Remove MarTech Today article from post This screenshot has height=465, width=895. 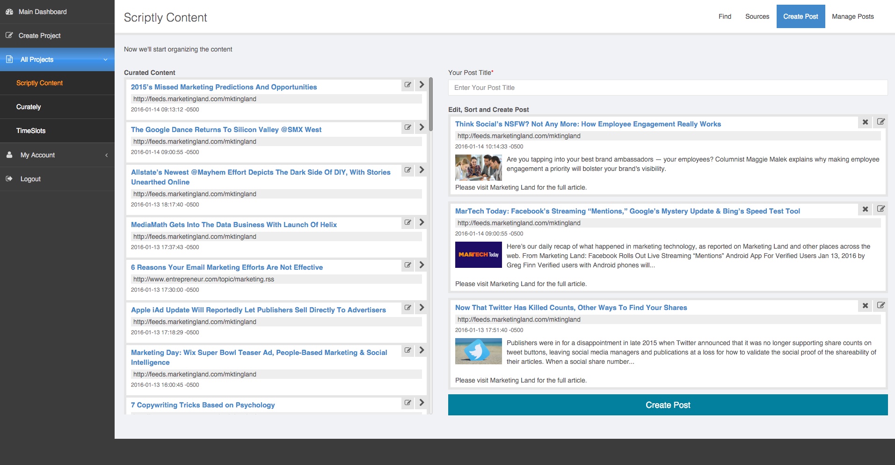866,209
